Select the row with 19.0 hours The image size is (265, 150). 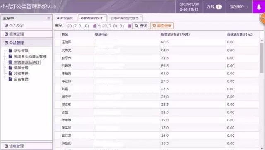pyautogui.click(x=157, y=120)
